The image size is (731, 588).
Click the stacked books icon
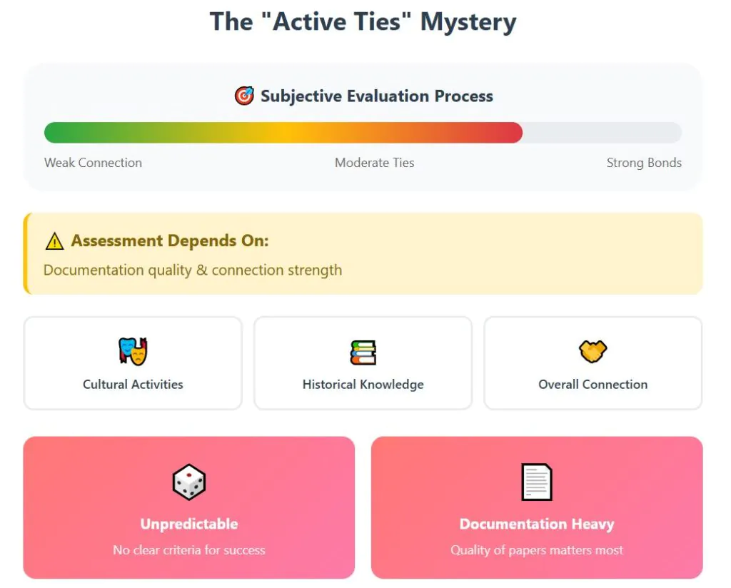pyautogui.click(x=363, y=352)
